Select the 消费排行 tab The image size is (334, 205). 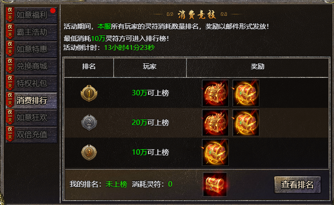[x=31, y=100]
